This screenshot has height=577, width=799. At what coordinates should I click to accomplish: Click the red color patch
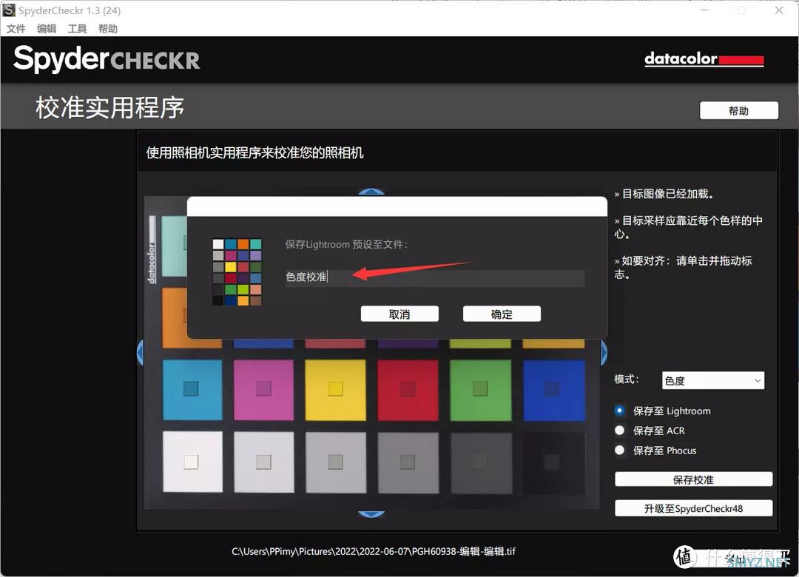pos(408,390)
